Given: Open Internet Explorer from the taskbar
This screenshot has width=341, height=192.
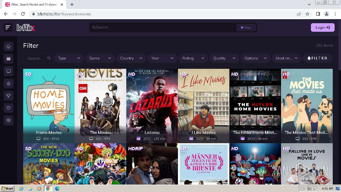Looking at the screenshot, I should tap(21, 189).
